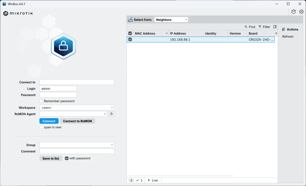
Task: Enable the Remember password checkbox
Action: tap(41, 101)
